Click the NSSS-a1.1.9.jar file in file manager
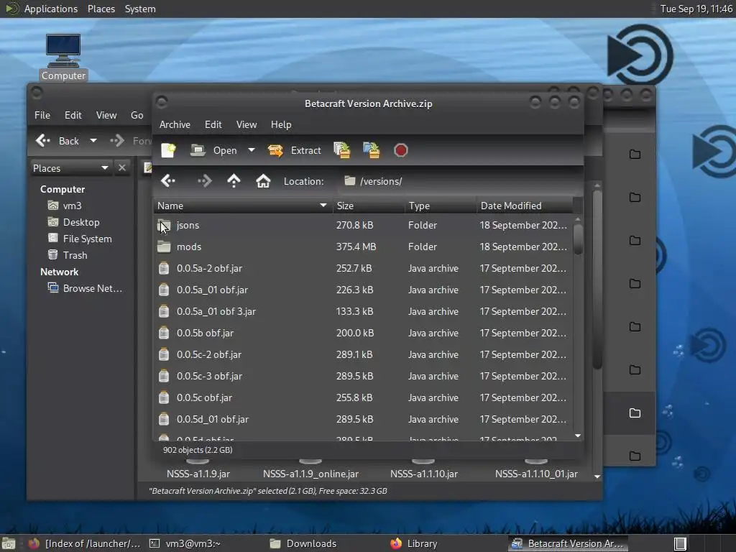The width and height of the screenshot is (736, 552). pos(198,474)
